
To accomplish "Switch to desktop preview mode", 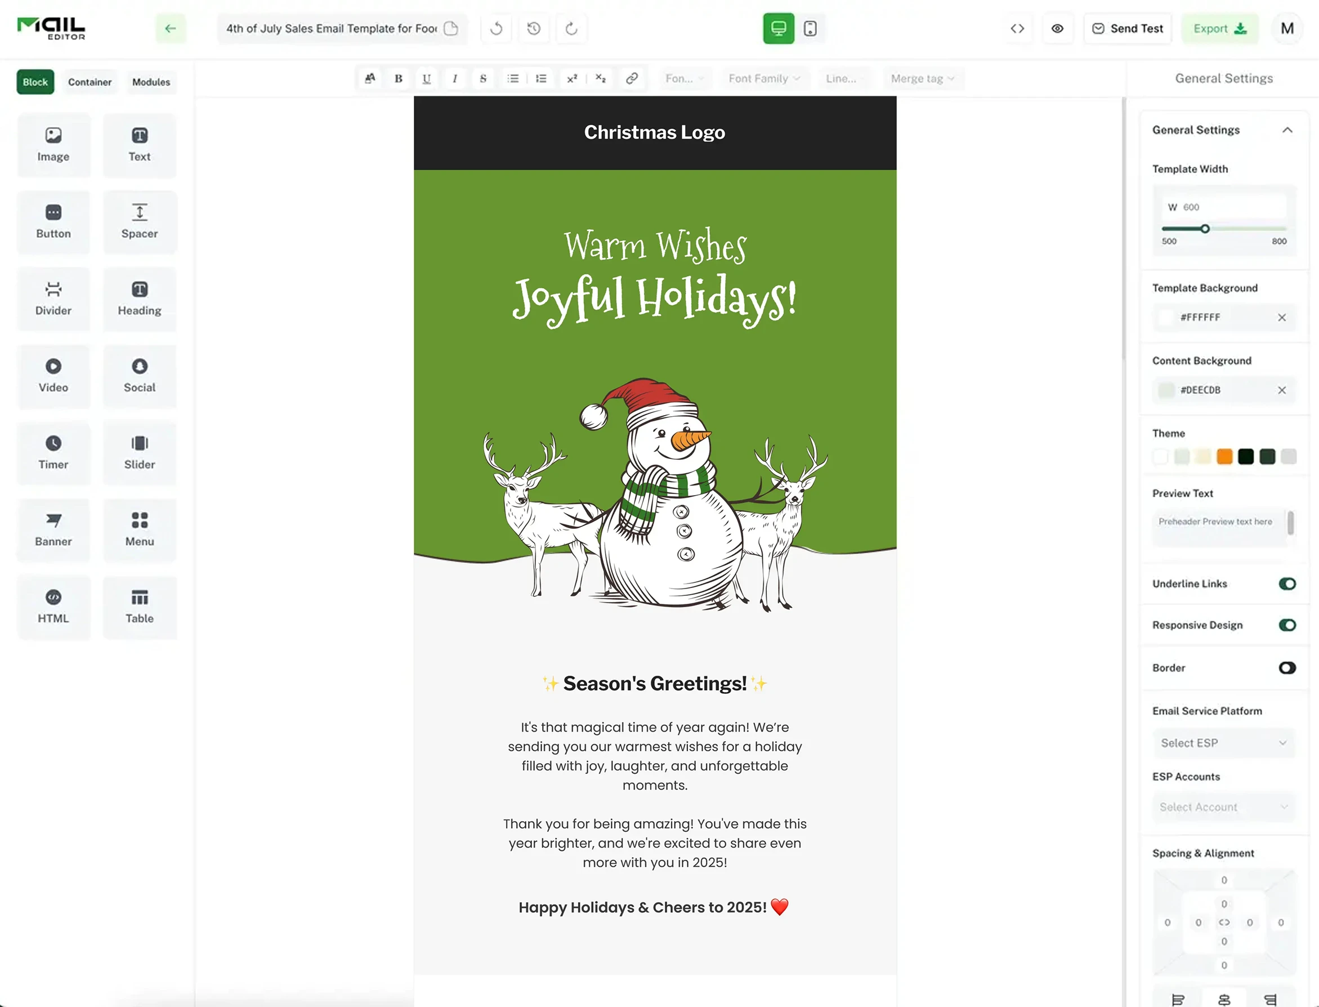I will [x=779, y=28].
